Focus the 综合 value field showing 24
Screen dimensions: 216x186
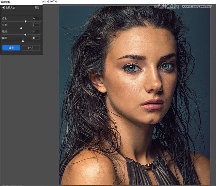pyautogui.click(x=36, y=18)
